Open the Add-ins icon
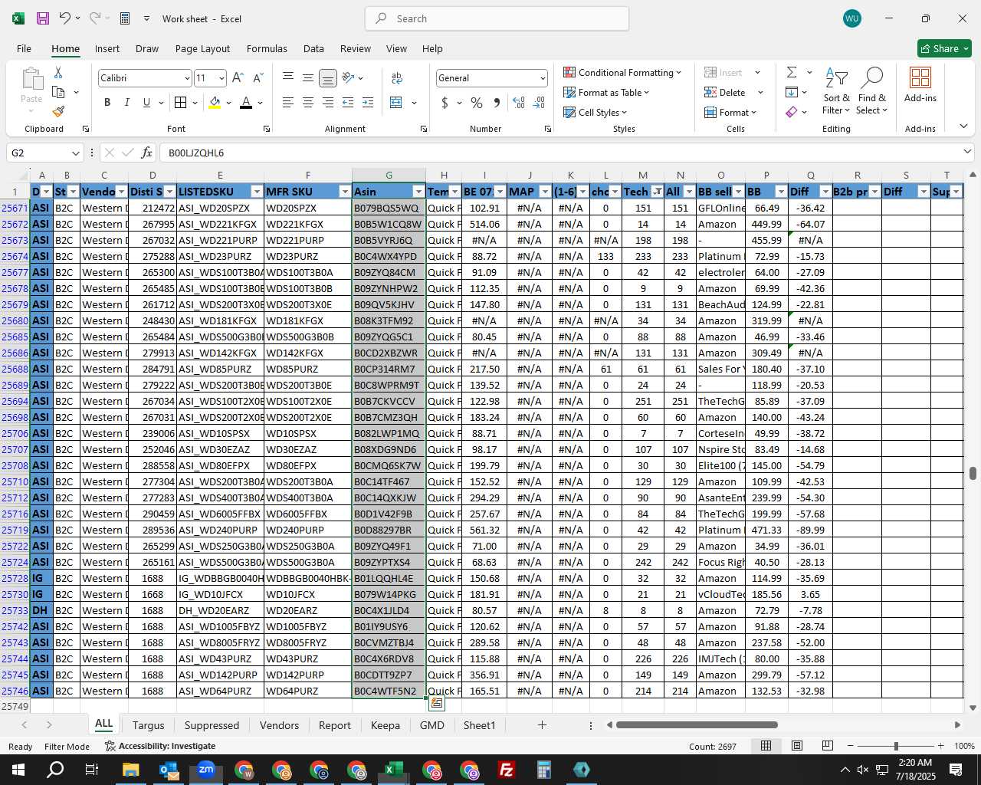 pyautogui.click(x=920, y=84)
